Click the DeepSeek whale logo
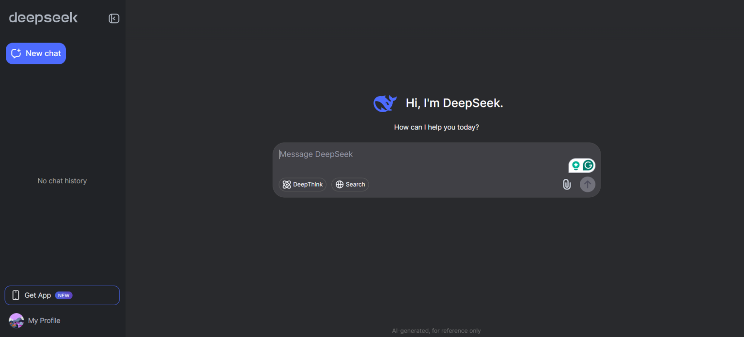 pyautogui.click(x=385, y=103)
